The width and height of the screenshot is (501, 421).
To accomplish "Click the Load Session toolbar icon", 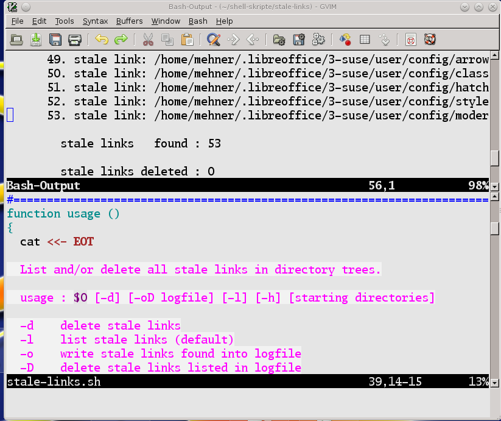I will pos(279,40).
